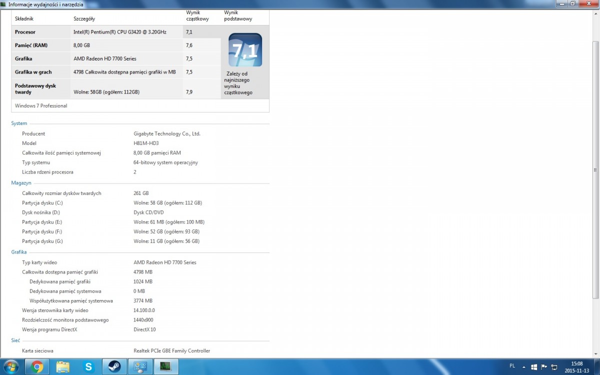Click the window icon in the title bar
The height and width of the screenshot is (375, 600).
[3, 4]
